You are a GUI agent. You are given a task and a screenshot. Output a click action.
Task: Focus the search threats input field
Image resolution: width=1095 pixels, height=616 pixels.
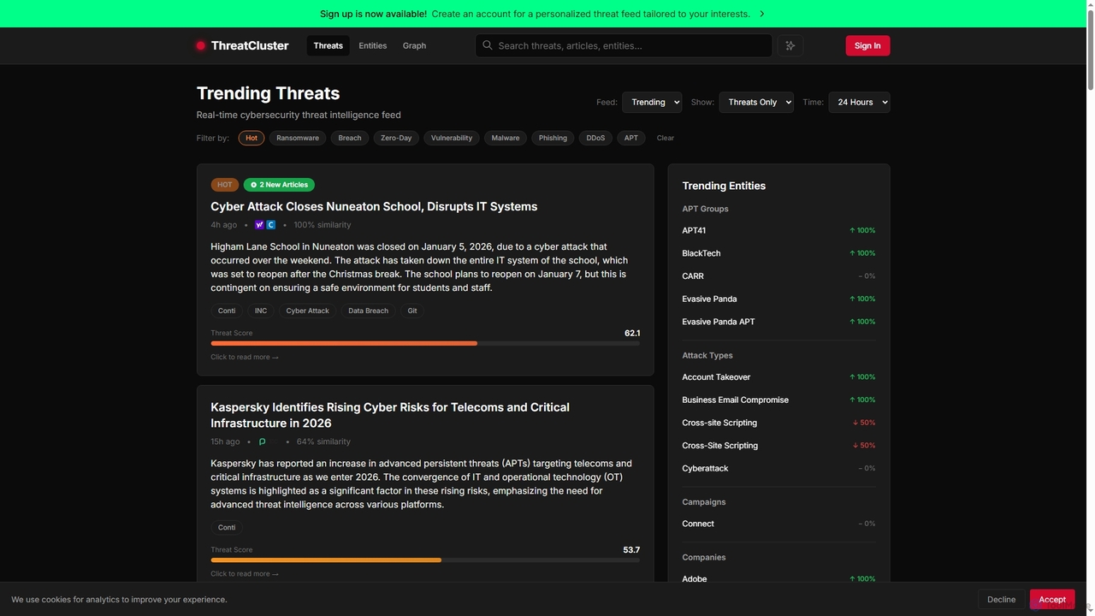[624, 45]
